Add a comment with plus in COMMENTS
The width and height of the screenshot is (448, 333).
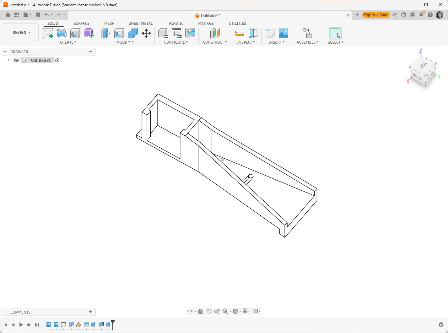(x=90, y=312)
